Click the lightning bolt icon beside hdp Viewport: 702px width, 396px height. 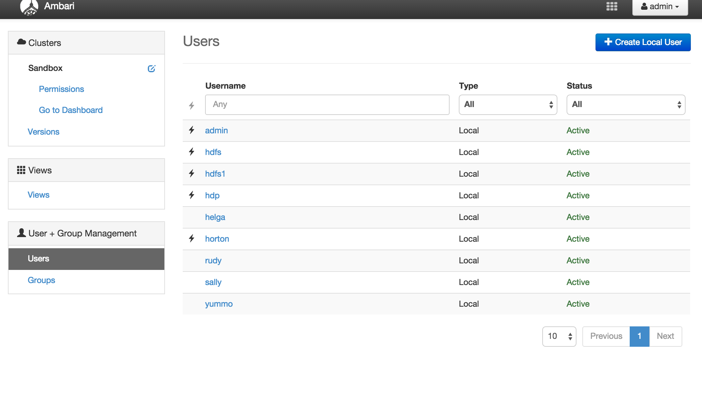point(192,195)
